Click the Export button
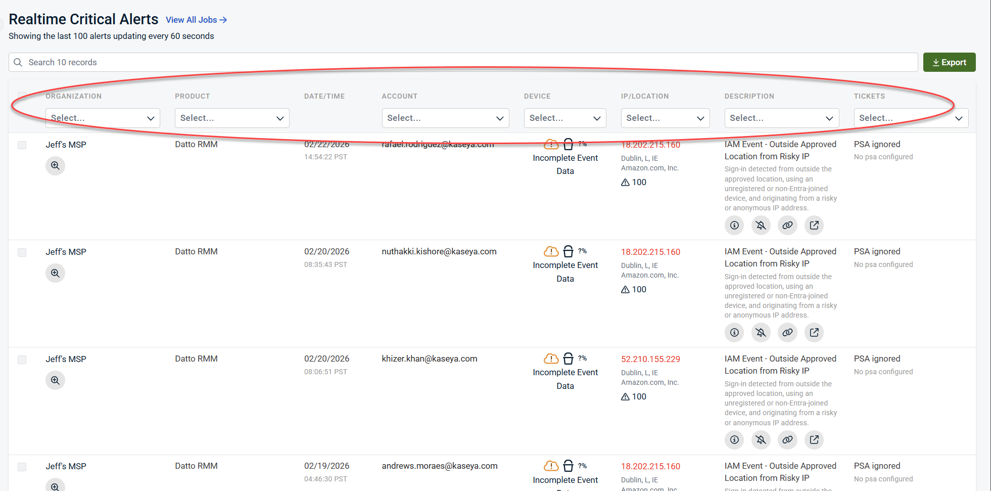 coord(949,62)
